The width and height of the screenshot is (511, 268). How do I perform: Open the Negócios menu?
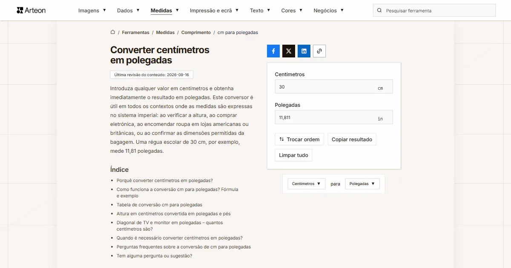(328, 10)
